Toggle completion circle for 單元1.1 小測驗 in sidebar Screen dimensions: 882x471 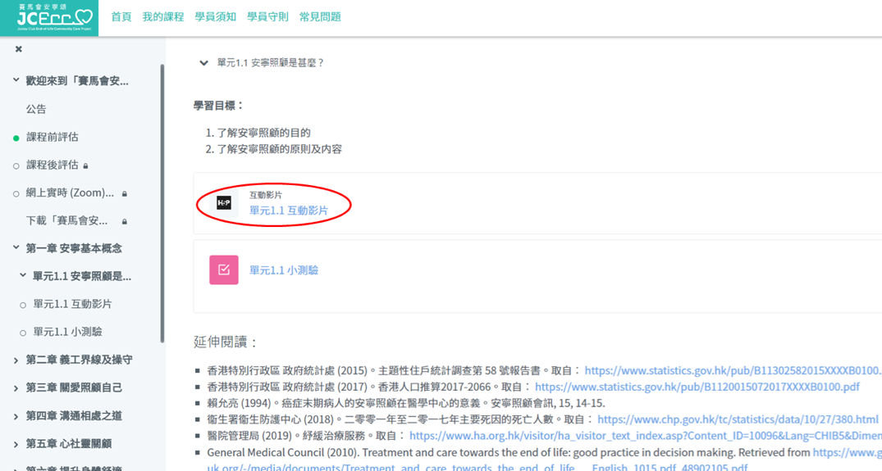coord(23,333)
